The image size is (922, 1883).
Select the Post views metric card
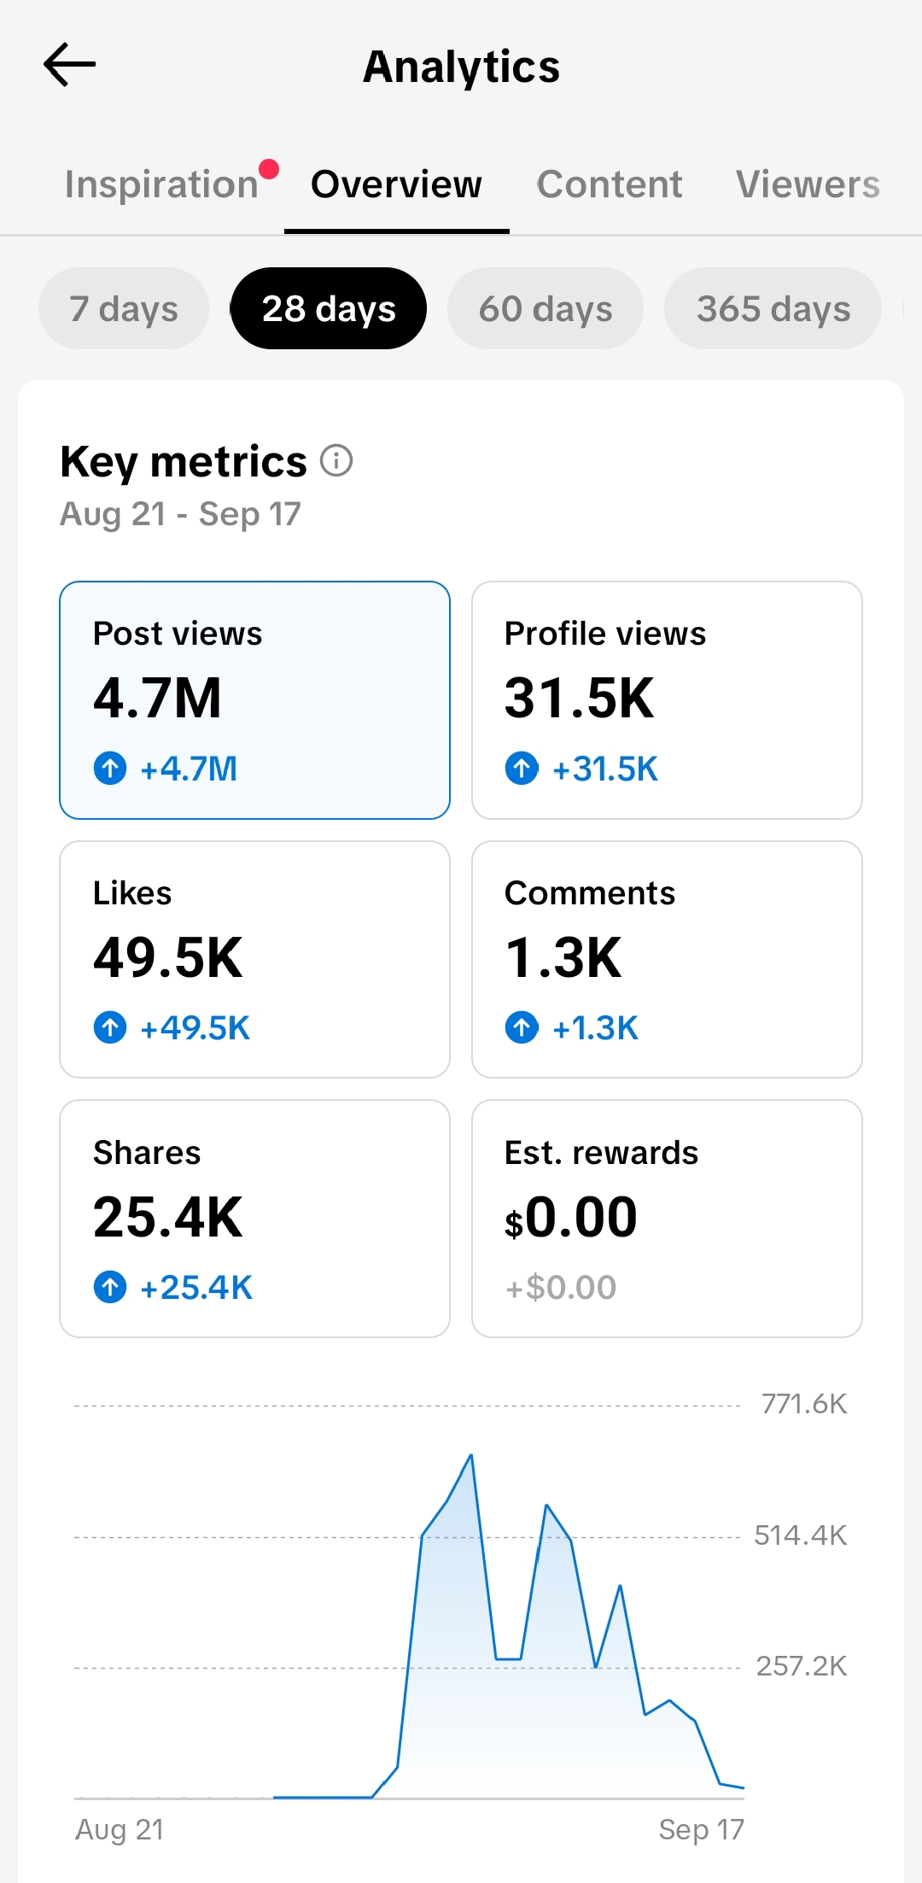pos(254,700)
